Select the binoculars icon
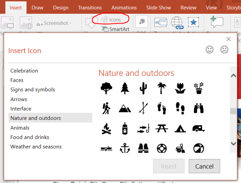 pyautogui.click(x=199, y=108)
